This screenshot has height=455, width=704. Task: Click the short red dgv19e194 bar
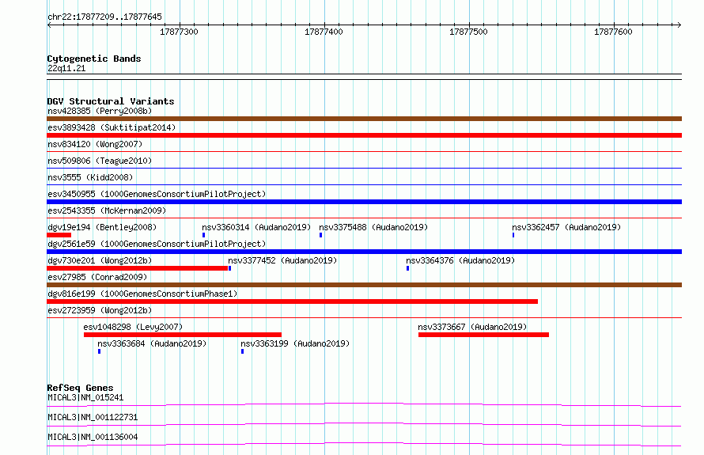pyautogui.click(x=59, y=235)
